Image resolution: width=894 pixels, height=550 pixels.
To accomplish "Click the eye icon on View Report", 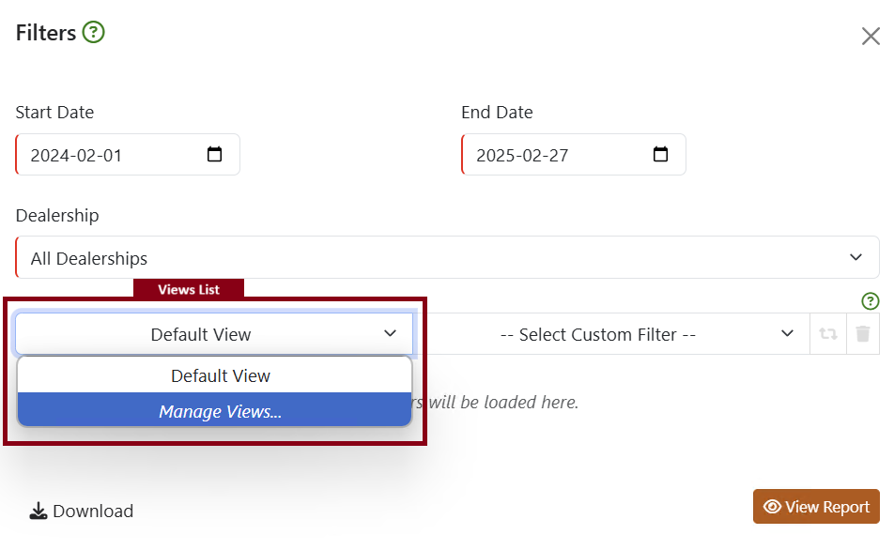I will pos(773,507).
